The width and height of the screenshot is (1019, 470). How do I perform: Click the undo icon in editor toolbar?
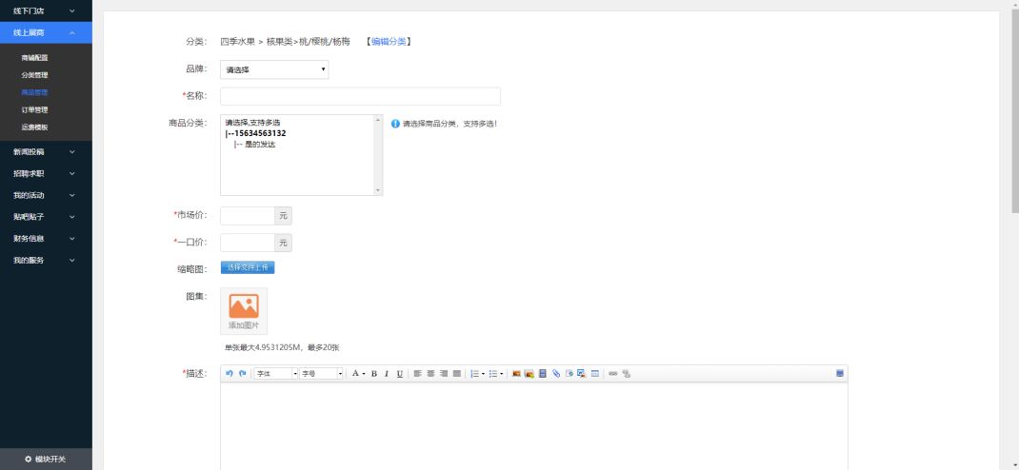tap(230, 374)
